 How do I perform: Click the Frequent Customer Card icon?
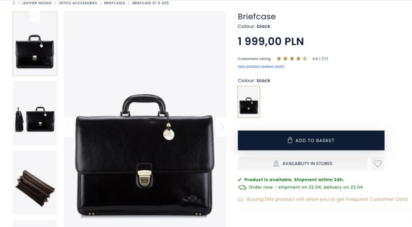pyautogui.click(x=241, y=199)
